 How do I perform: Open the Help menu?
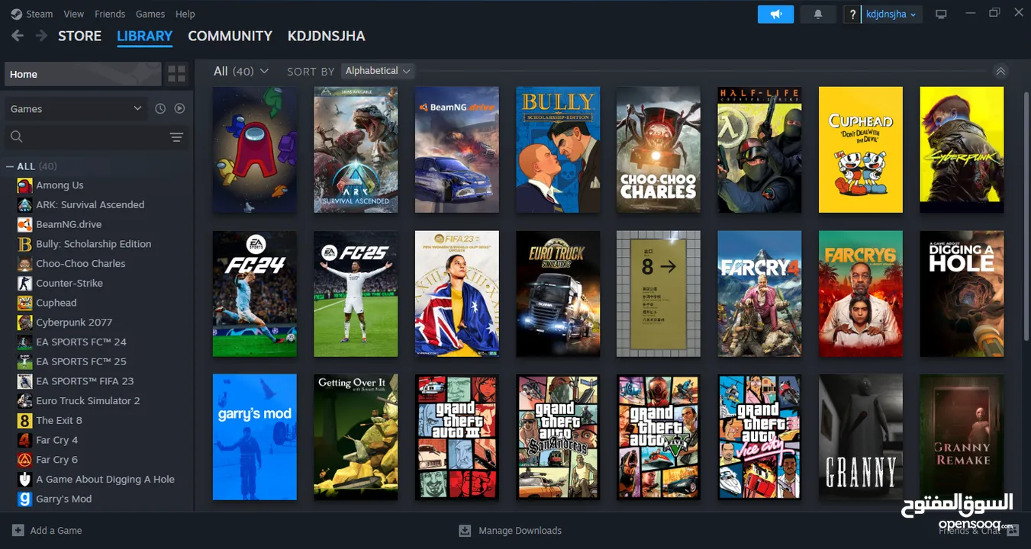(185, 14)
